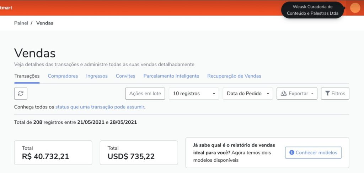
Task: Open Recuperação de Vendas tab
Action: [x=234, y=76]
